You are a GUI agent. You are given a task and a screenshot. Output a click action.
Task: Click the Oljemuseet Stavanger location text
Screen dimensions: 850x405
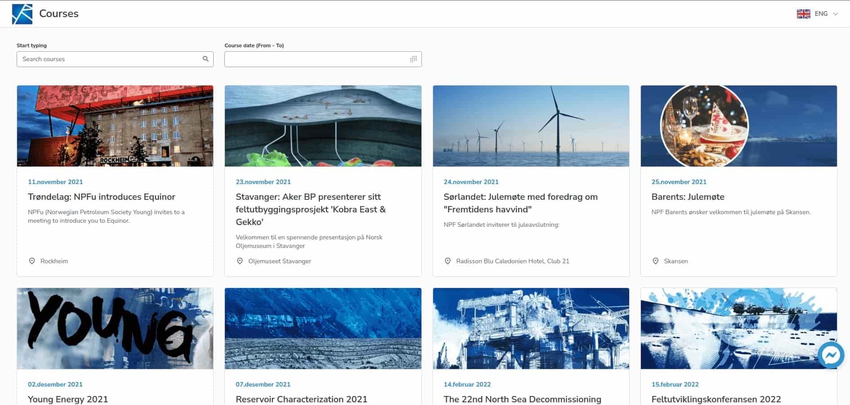pyautogui.click(x=280, y=261)
